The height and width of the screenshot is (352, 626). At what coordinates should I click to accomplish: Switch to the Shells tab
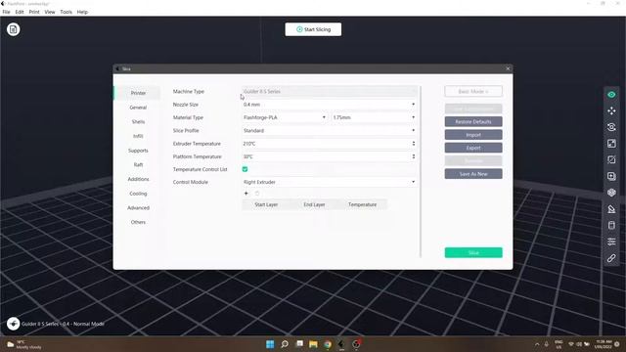coord(138,121)
